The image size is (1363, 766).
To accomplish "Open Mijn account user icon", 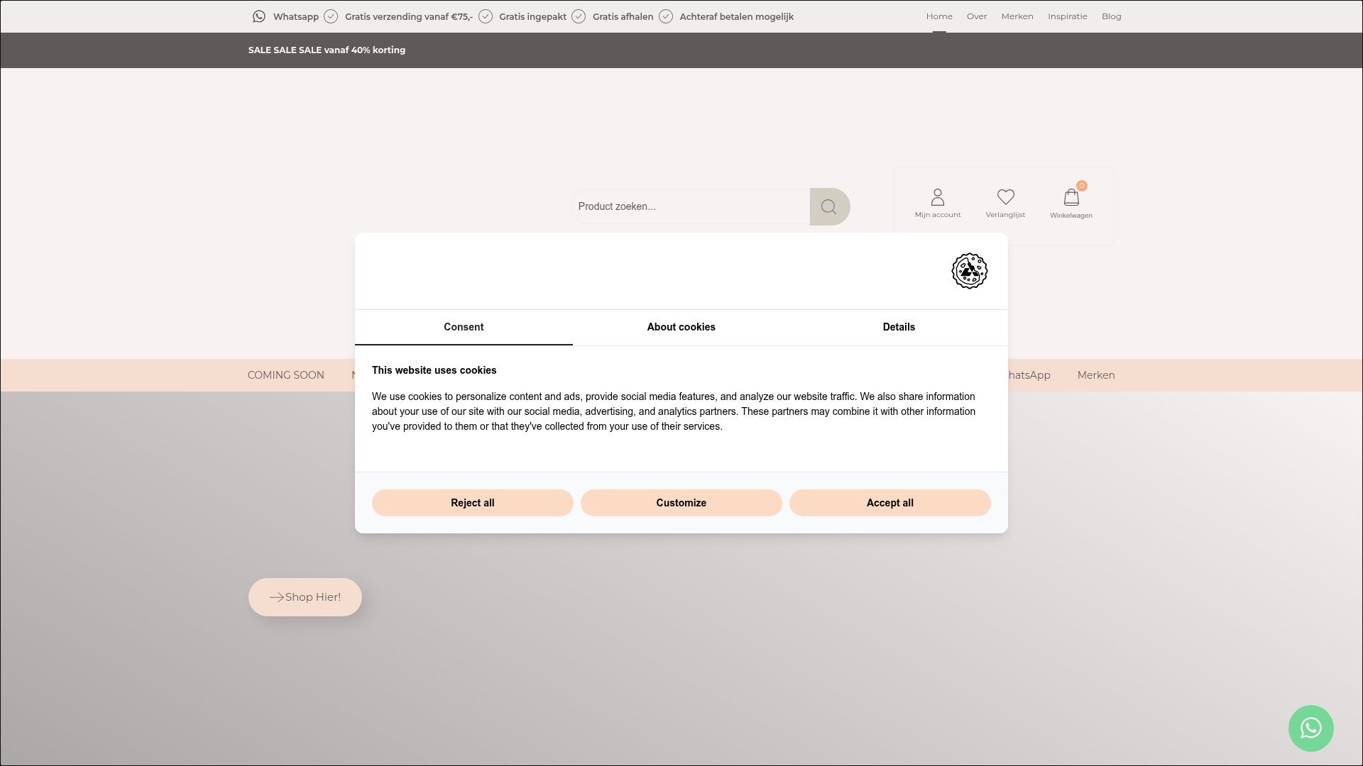I will 938,197.
